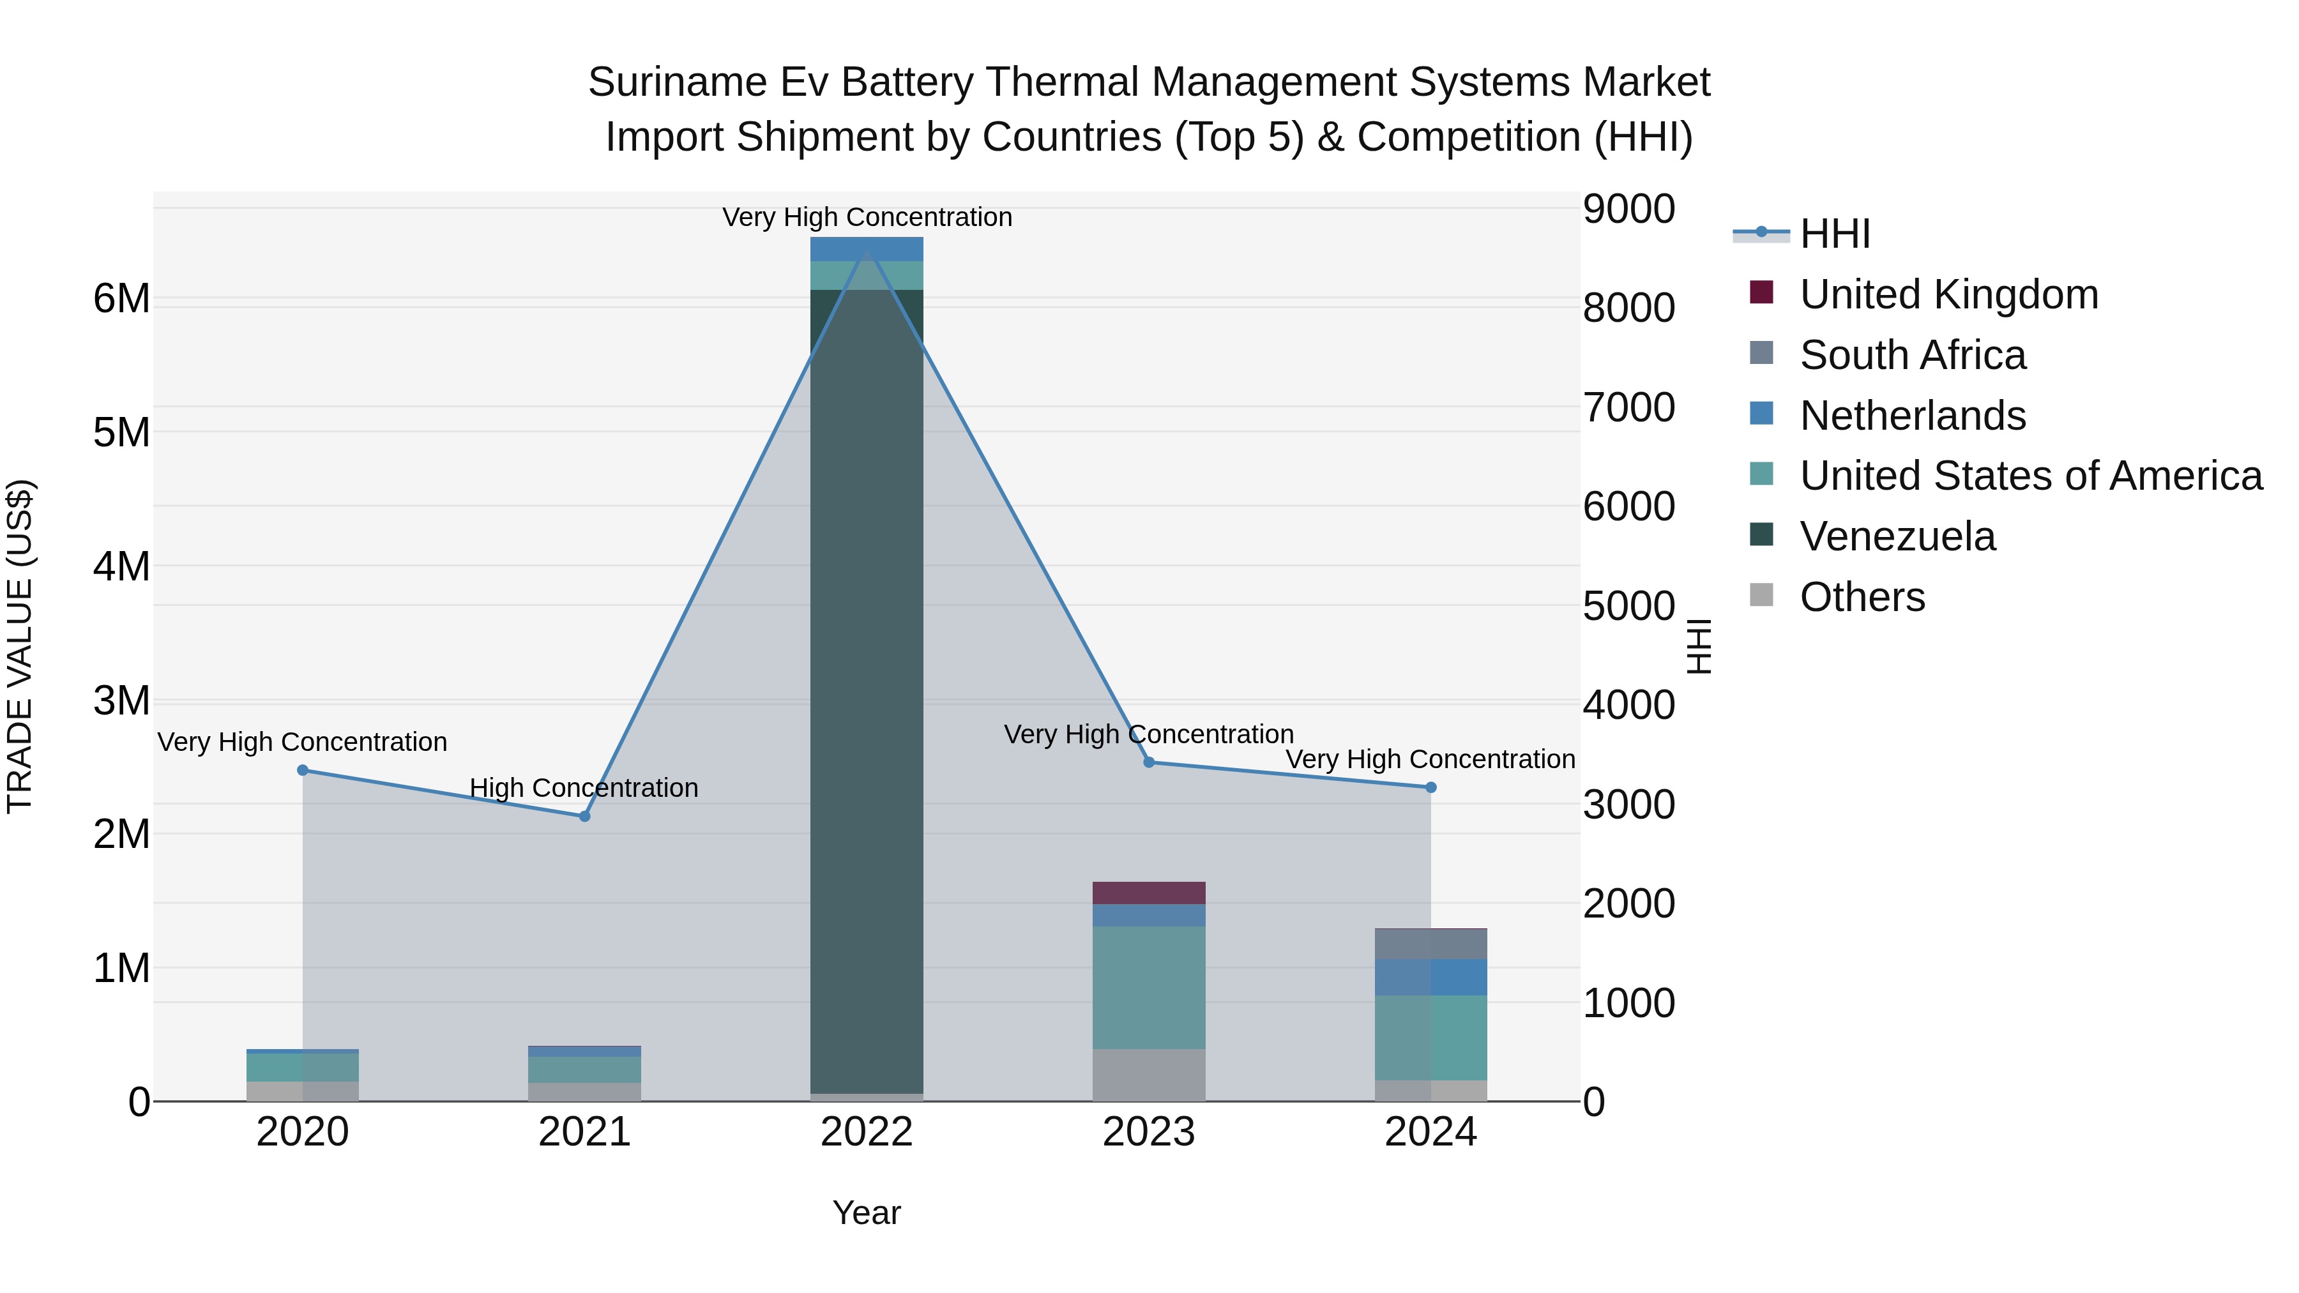Click the 1M tick on left axis

[121, 968]
